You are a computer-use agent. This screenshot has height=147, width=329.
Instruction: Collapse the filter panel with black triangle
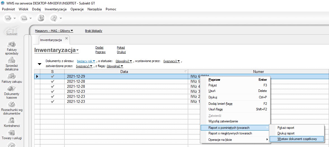[39, 64]
